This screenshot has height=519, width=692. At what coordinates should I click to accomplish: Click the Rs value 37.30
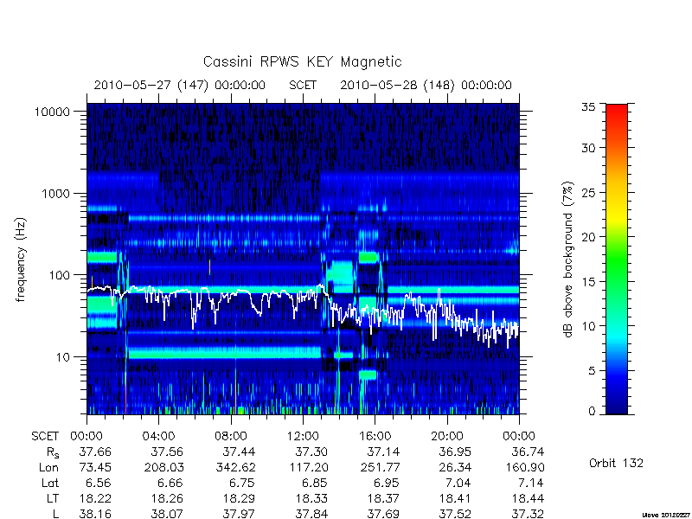311,452
